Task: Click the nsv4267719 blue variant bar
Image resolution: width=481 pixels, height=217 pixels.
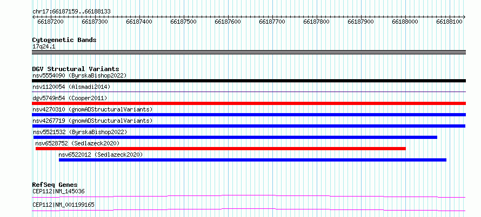Action: (249, 126)
